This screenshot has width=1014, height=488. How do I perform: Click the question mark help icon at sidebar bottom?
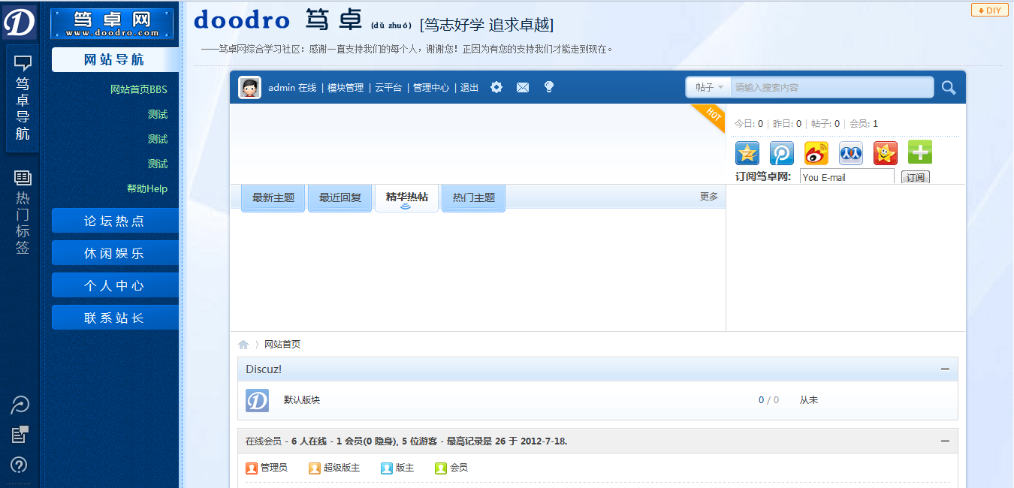click(x=20, y=465)
